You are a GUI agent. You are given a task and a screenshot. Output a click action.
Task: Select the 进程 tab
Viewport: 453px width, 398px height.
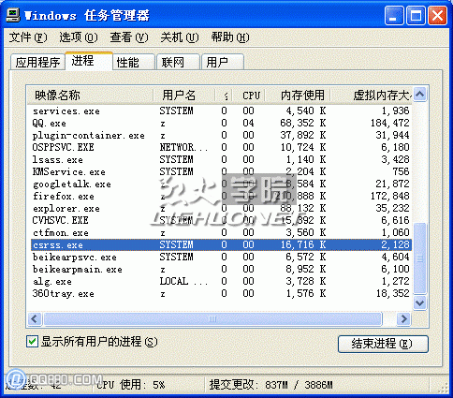[89, 61]
